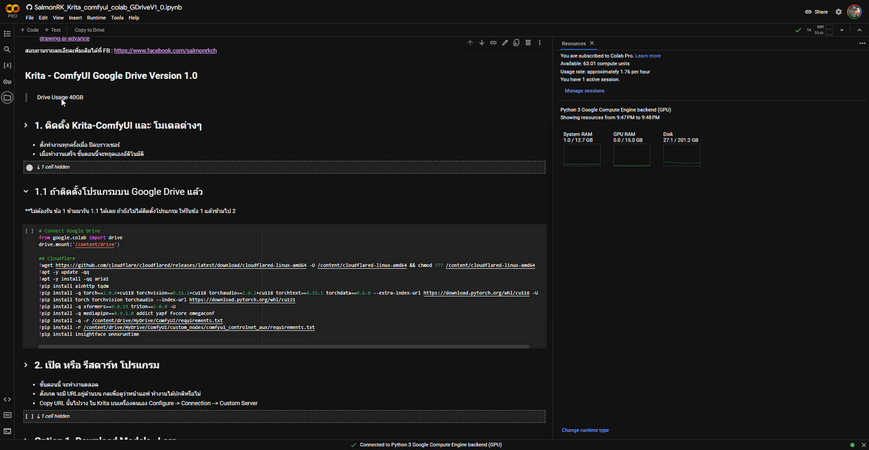Expand section 2 restart program
869x450 pixels.
click(x=26, y=365)
